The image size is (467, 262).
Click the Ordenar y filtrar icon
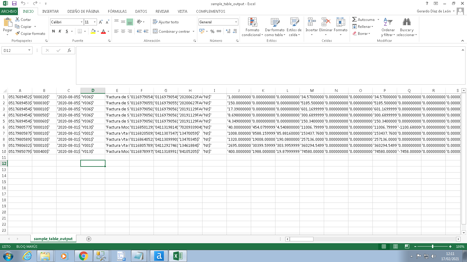point(388,27)
